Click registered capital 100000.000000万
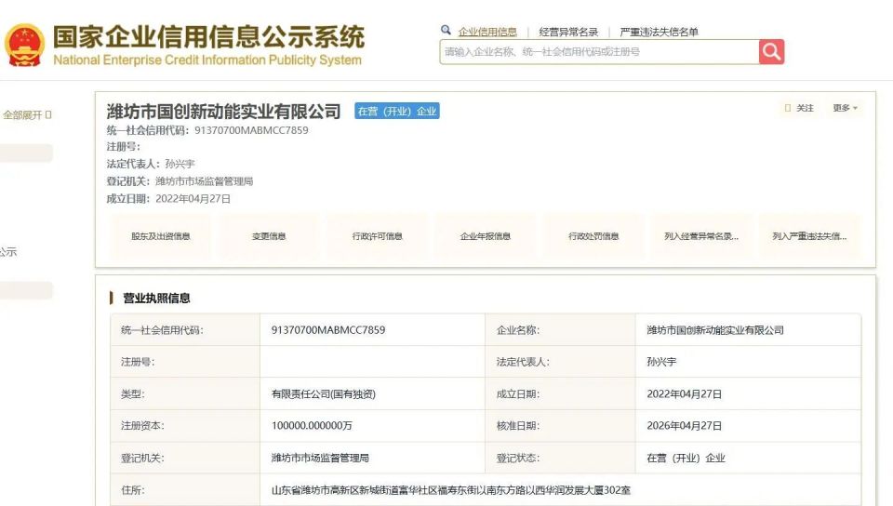Screen dimensions: 893x506 coord(312,426)
